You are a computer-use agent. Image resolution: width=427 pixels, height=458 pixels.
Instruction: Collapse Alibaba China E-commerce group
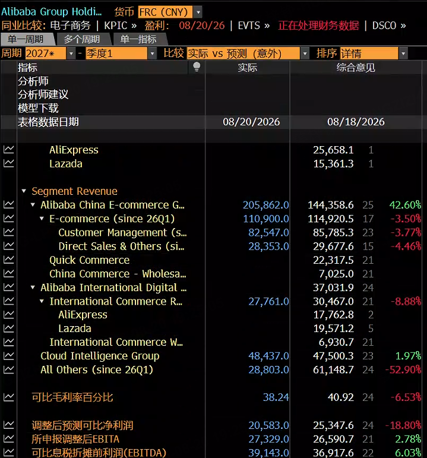coord(33,205)
